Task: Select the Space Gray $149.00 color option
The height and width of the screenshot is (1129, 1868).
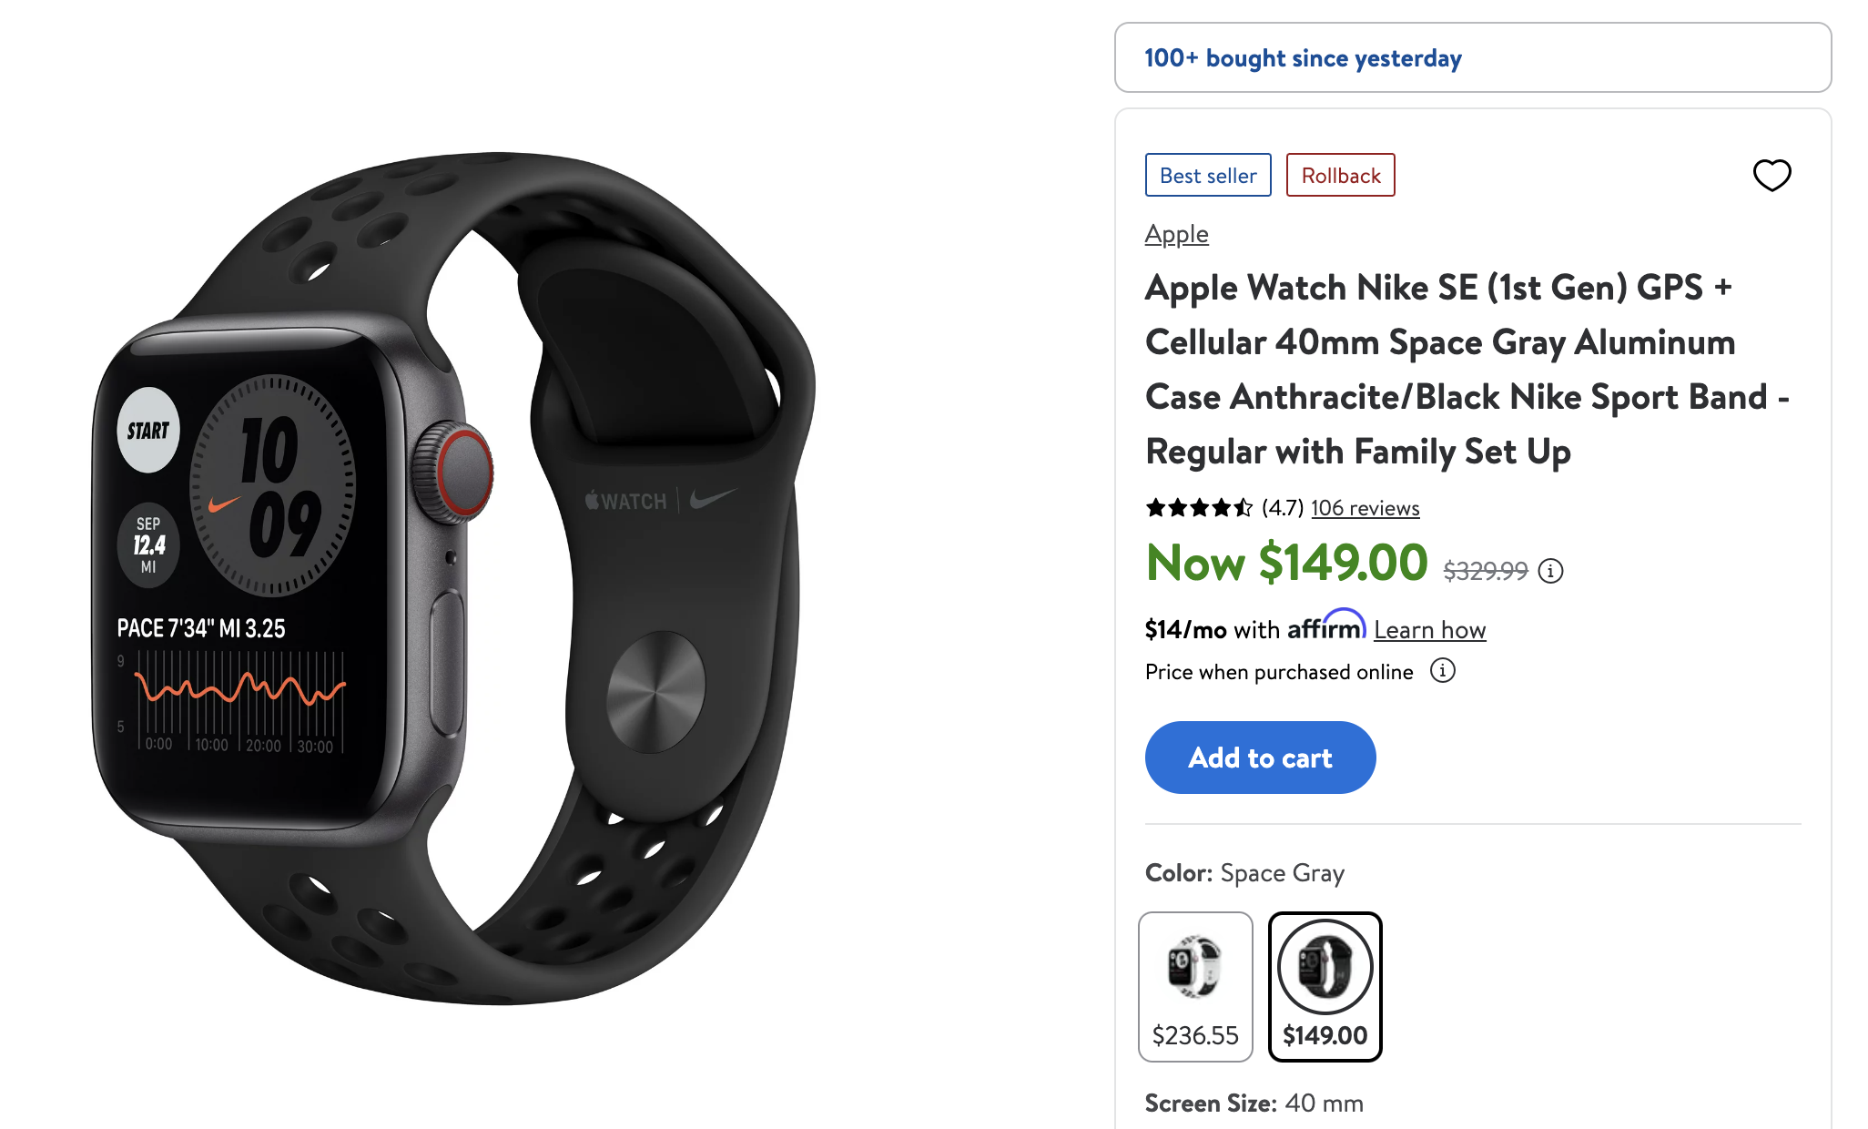Action: [1325, 987]
